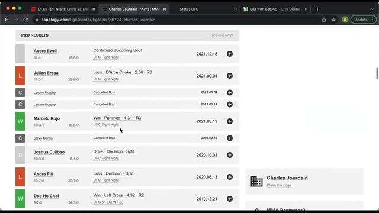Image resolution: width=379 pixels, height=213 pixels.
Task: Go forward to next page
Action: tap(16, 20)
